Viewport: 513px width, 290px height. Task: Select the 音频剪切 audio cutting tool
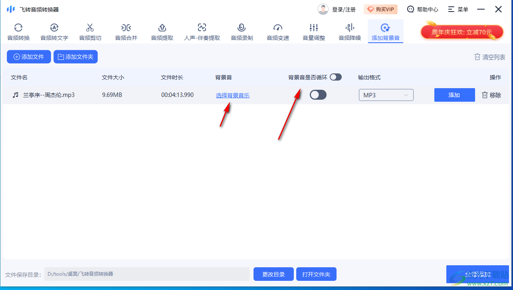point(89,31)
